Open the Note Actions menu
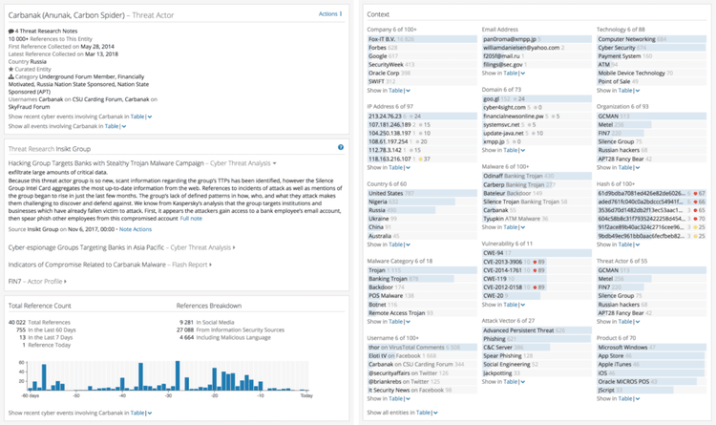Screen dimensions: 716x425 click(135, 229)
